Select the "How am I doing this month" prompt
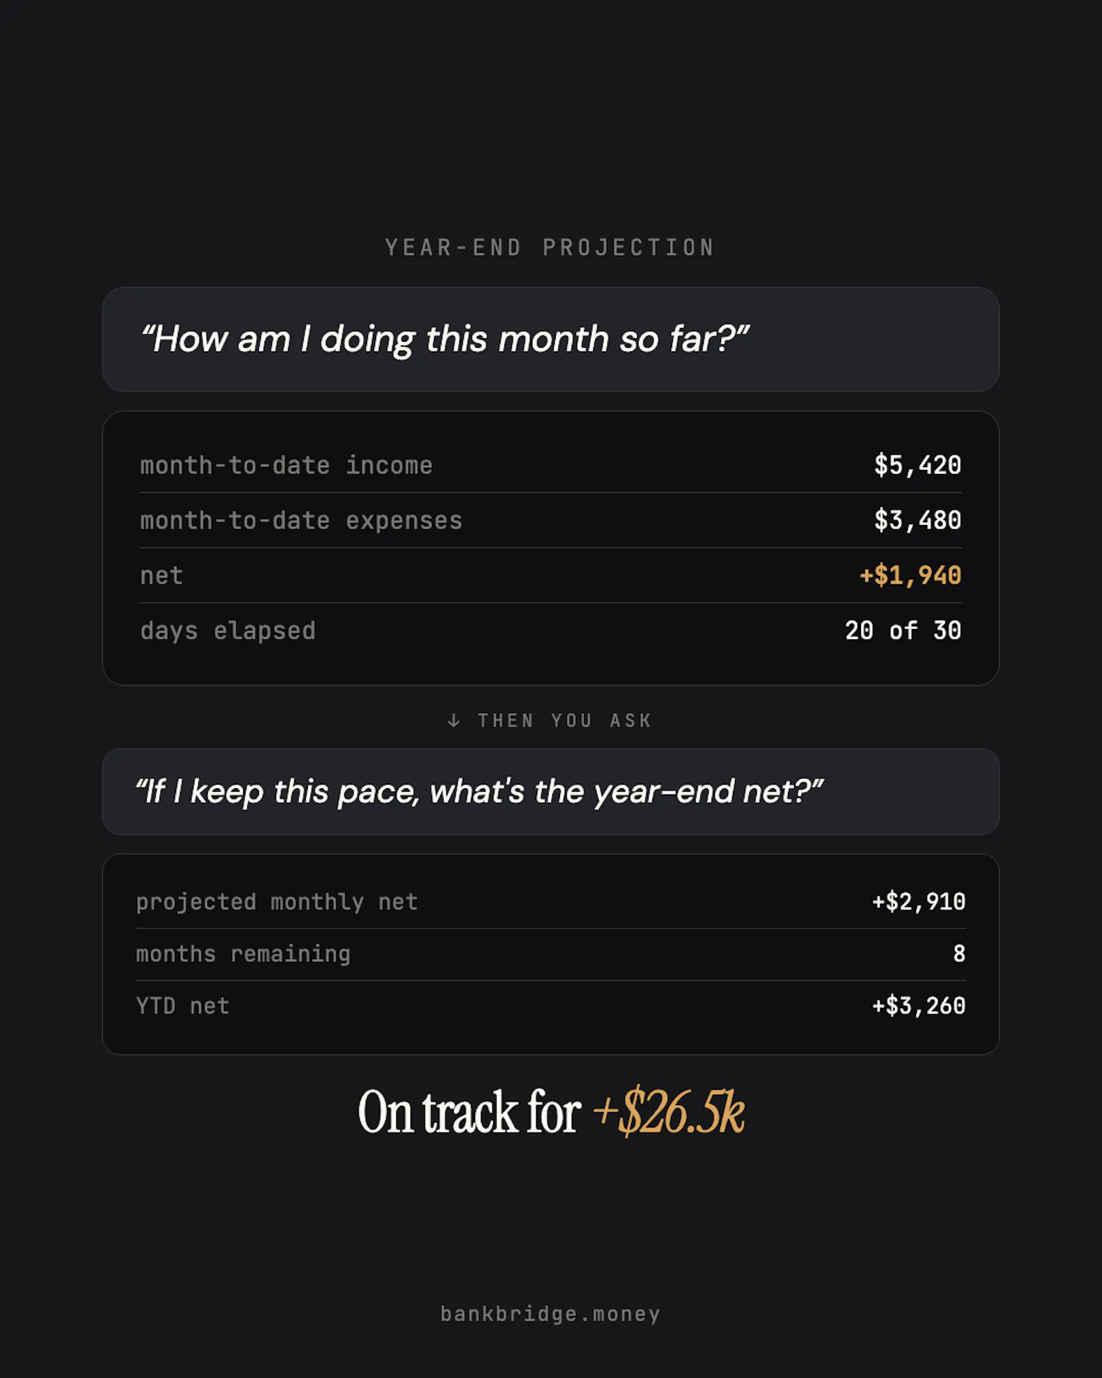1102x1378 pixels. [x=551, y=340]
